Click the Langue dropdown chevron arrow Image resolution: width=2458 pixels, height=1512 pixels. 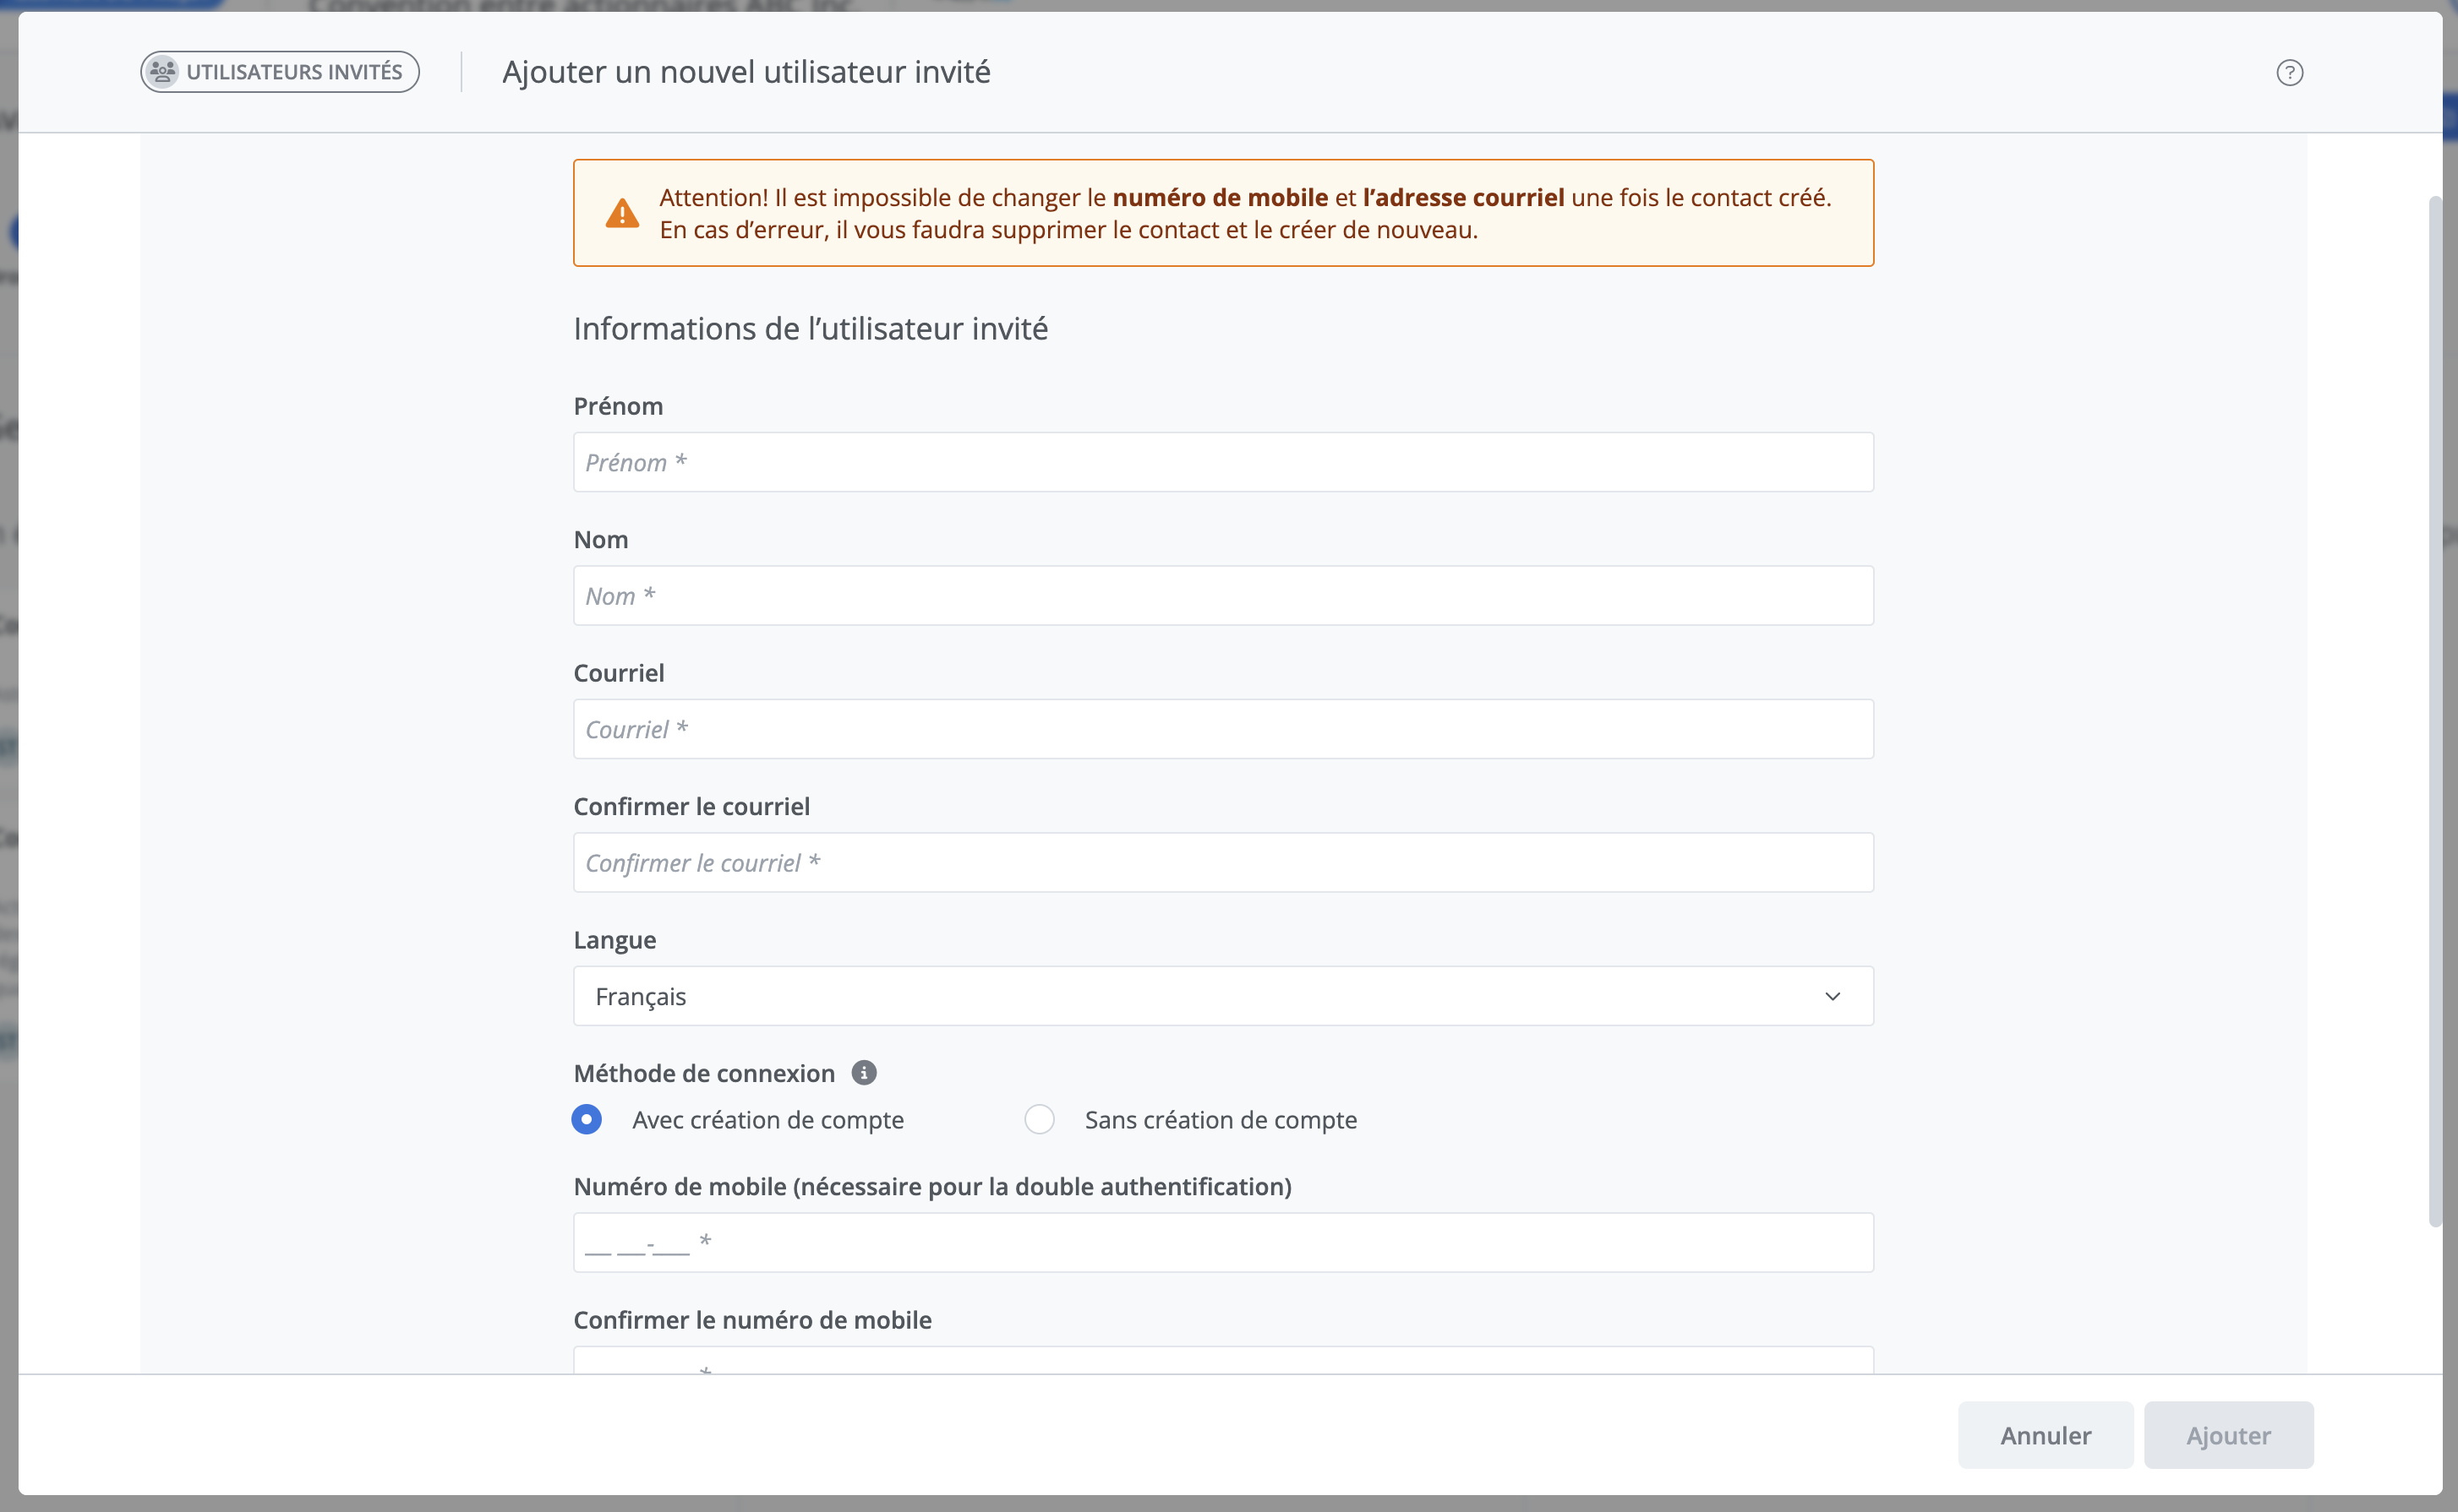[x=1832, y=996]
